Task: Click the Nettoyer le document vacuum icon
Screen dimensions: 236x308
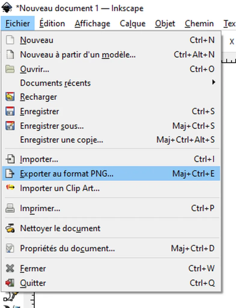Action: 10,228
